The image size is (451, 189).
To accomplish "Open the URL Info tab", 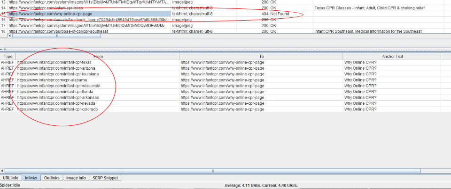I will (11, 178).
